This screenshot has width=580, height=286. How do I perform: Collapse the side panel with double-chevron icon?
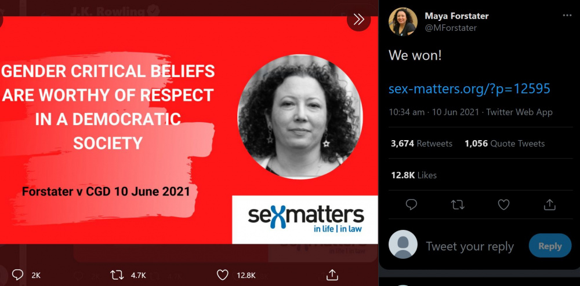(358, 20)
